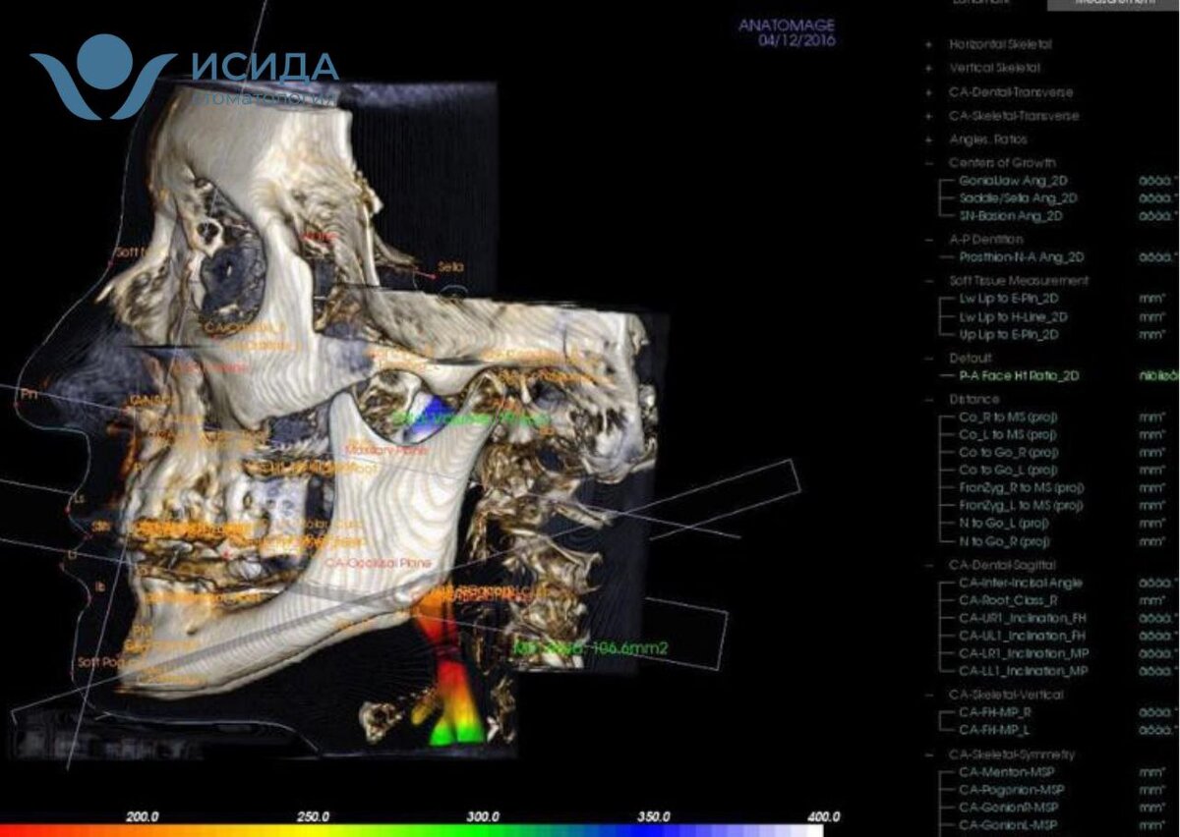Viewport: 1180px width, 837px height.
Task: Select CA-GonionL-MSP measurement
Action: pos(1010,825)
